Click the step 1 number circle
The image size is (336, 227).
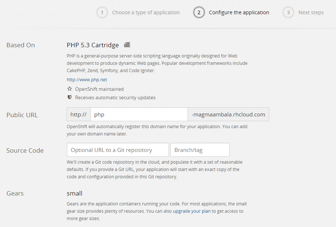pyautogui.click(x=102, y=12)
